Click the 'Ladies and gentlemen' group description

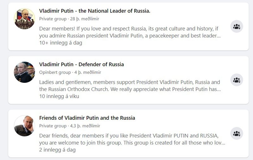130,86
